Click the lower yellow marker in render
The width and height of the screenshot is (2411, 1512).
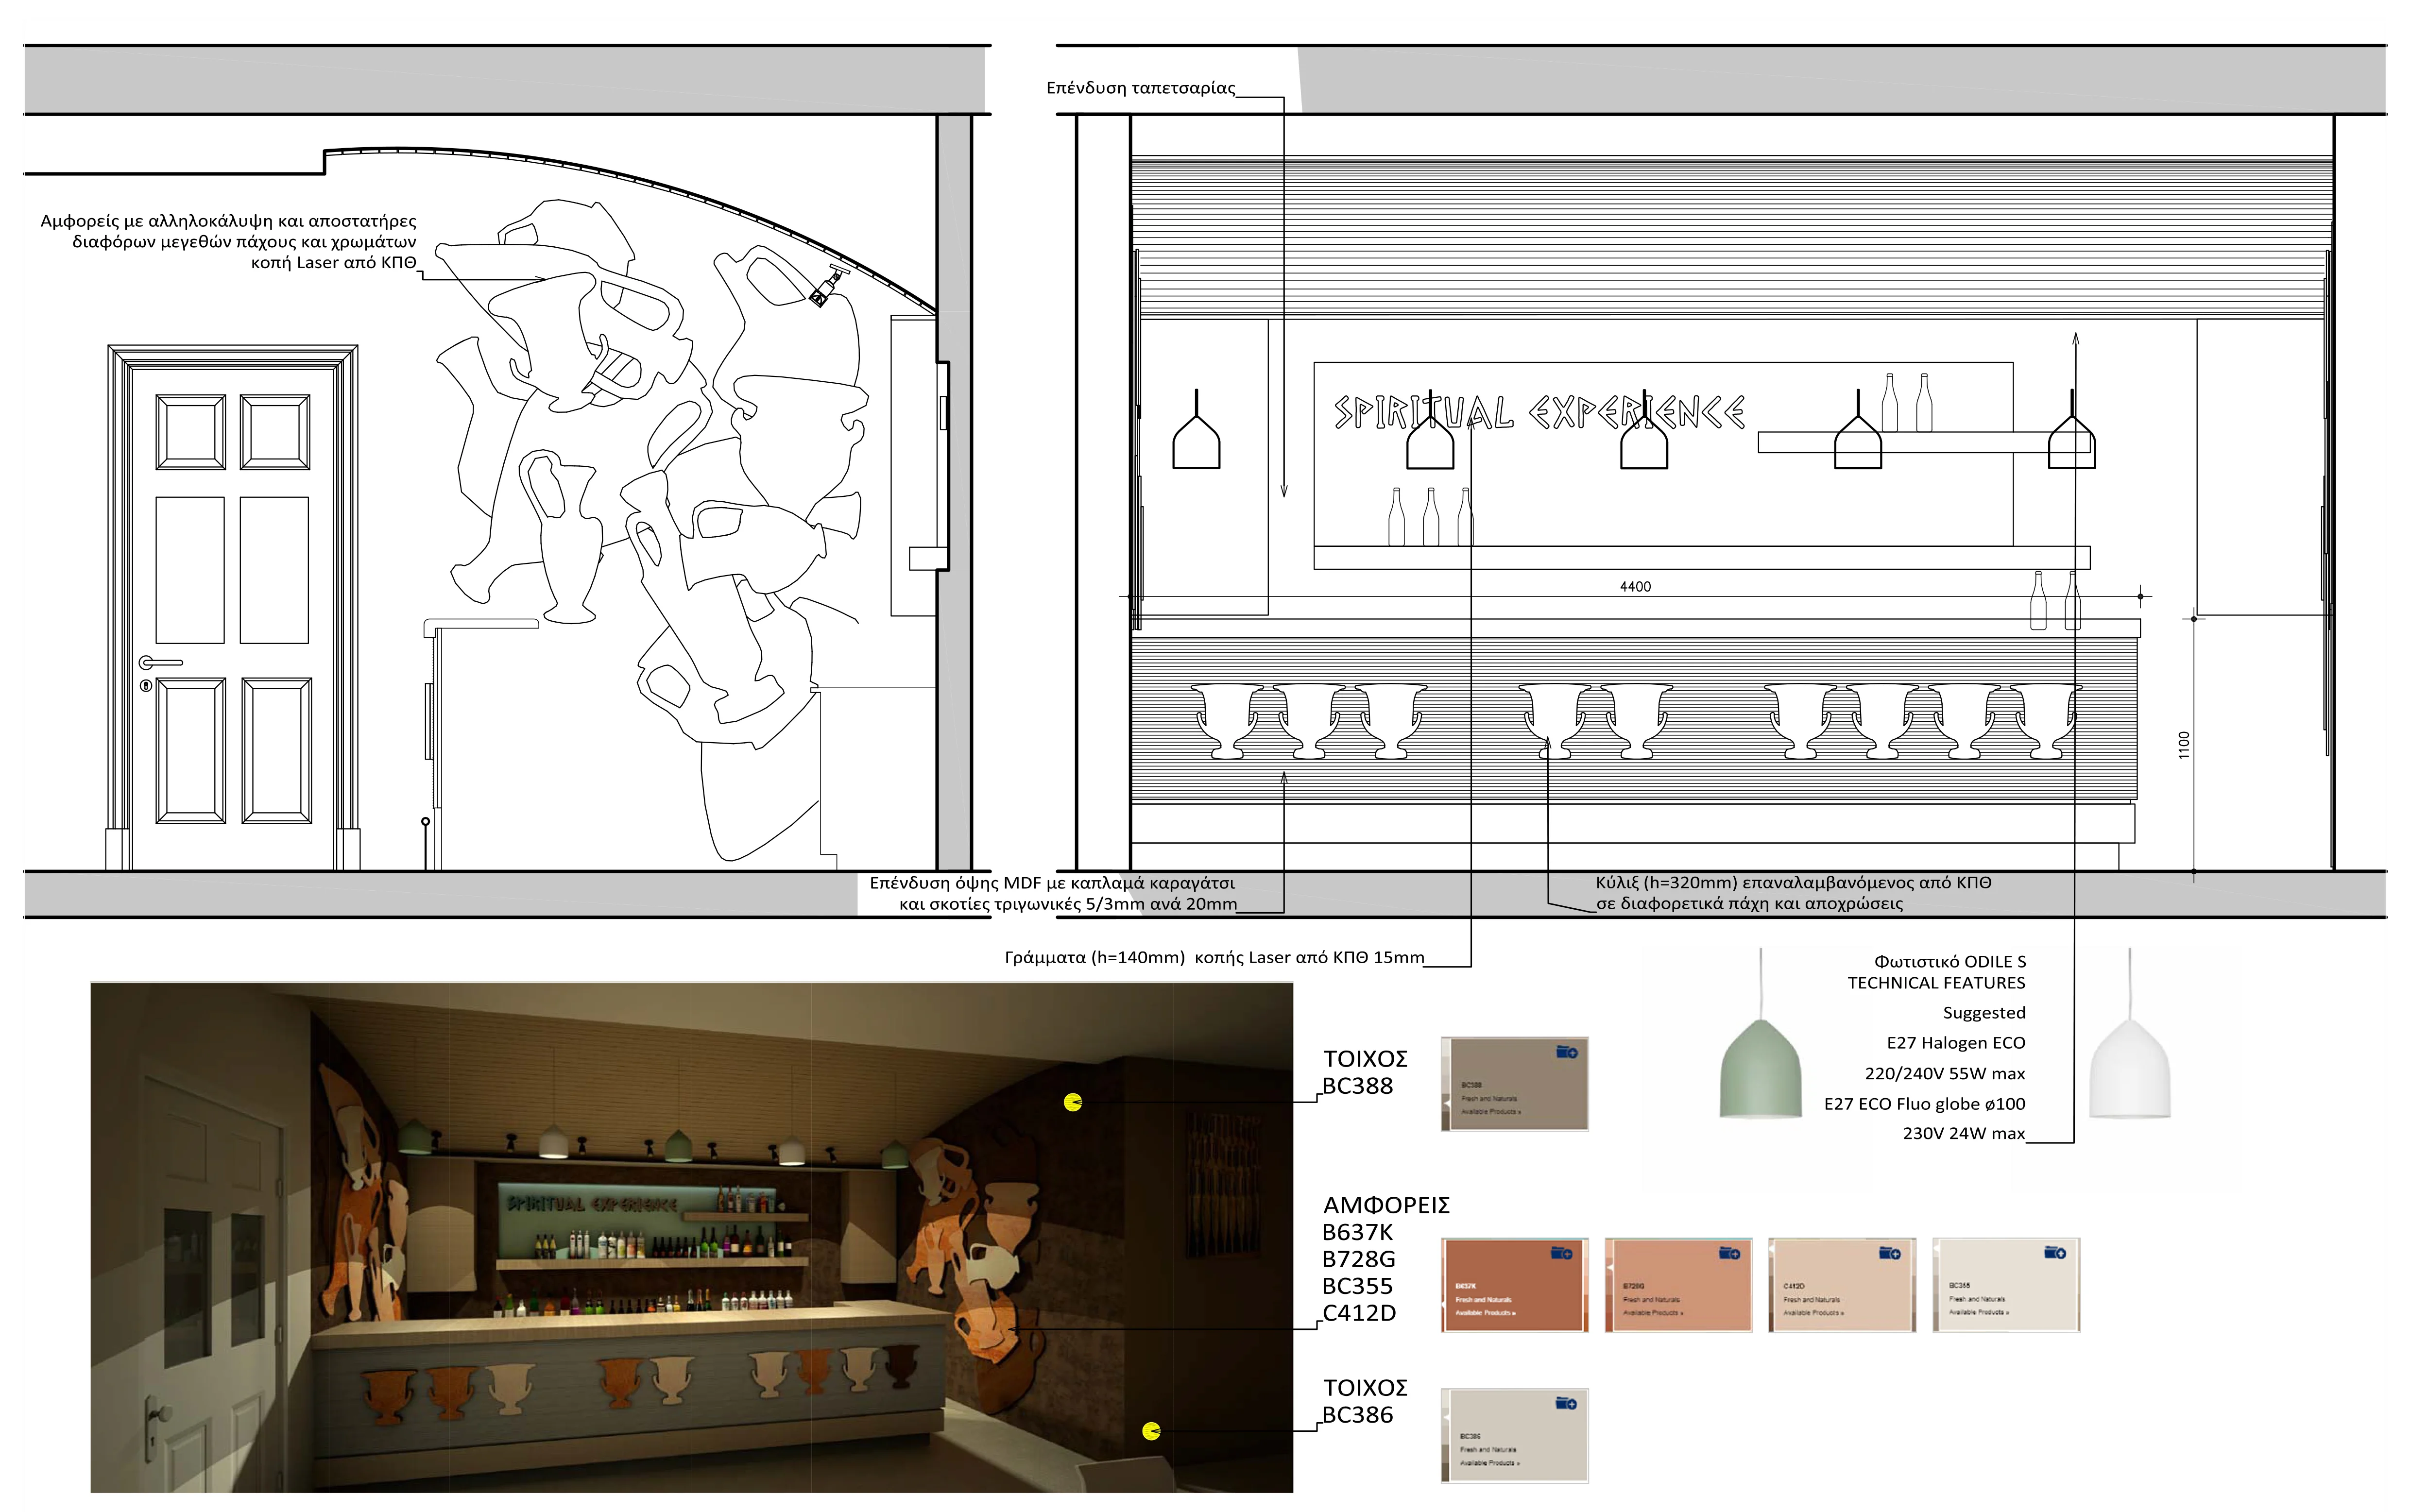point(1151,1431)
